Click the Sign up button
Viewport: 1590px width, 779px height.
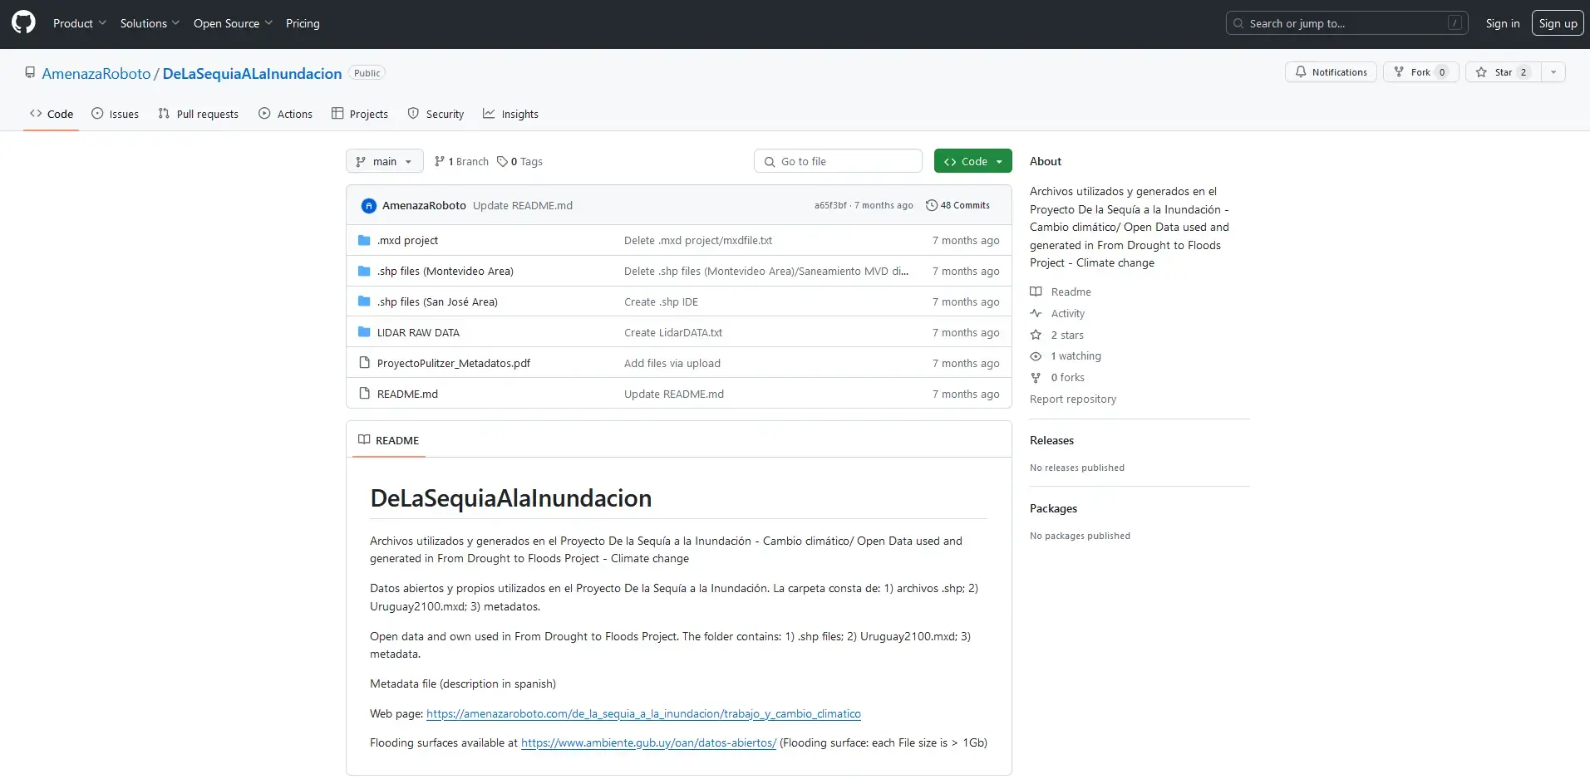coord(1558,23)
